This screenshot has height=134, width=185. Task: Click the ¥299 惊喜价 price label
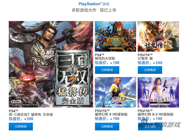tap(21, 119)
